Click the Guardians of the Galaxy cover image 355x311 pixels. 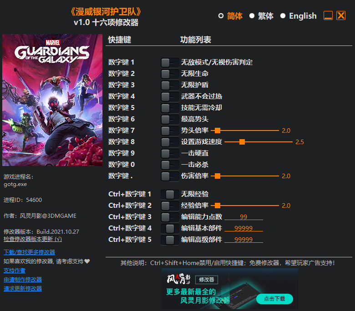click(x=52, y=100)
